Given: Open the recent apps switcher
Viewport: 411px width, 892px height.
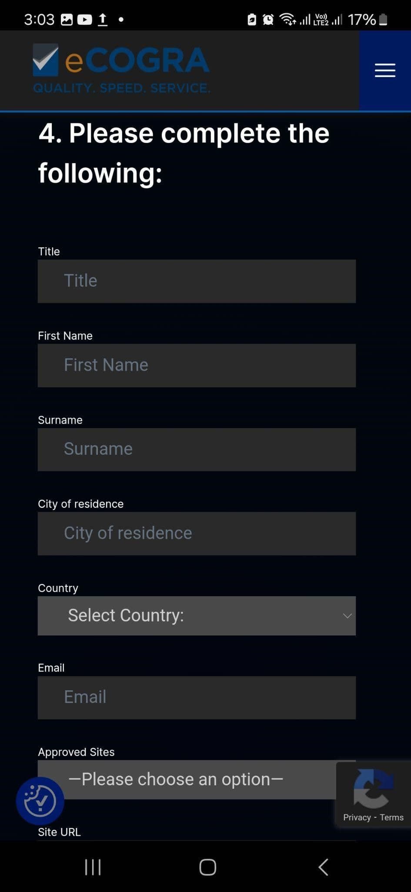Looking at the screenshot, I should (93, 867).
